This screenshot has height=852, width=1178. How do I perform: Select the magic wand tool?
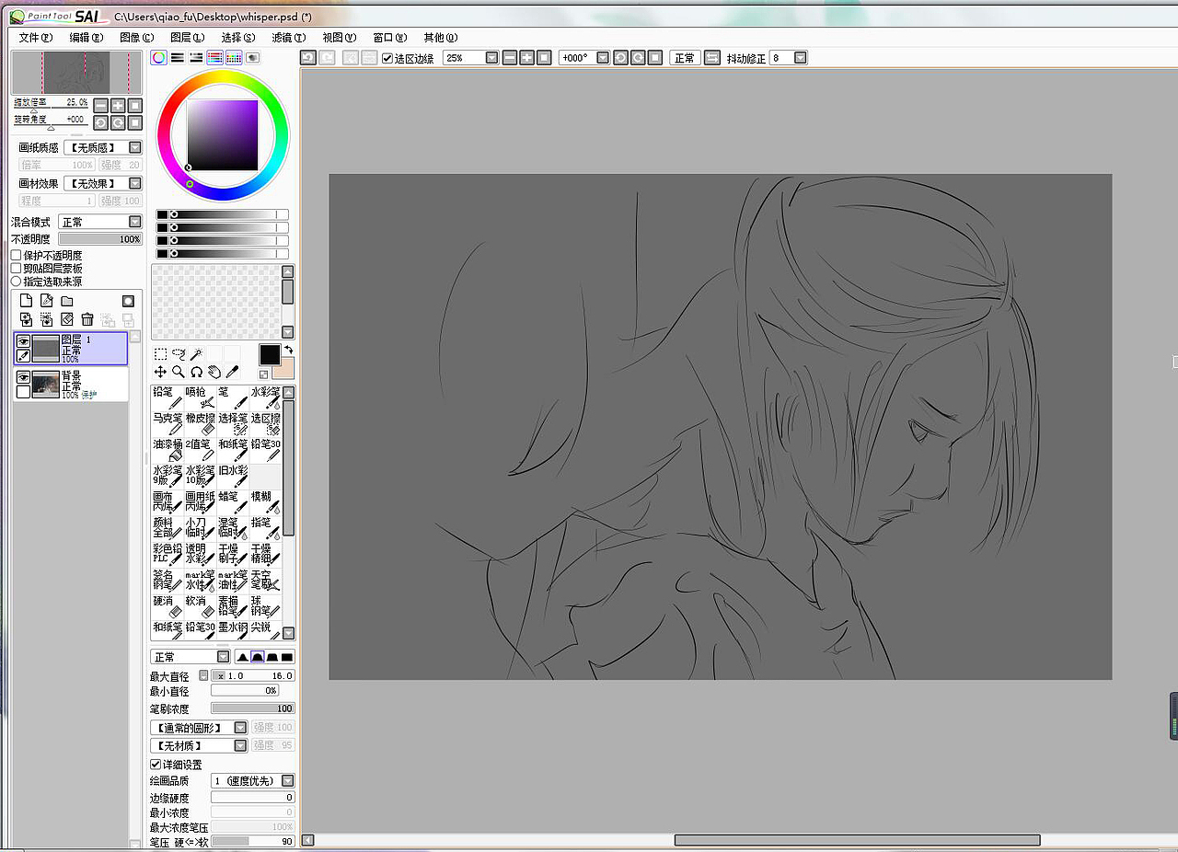[x=196, y=353]
